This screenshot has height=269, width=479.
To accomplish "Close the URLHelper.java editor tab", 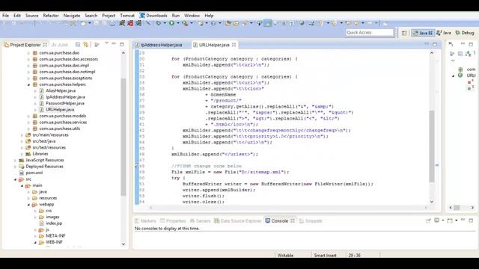I will click(x=234, y=45).
